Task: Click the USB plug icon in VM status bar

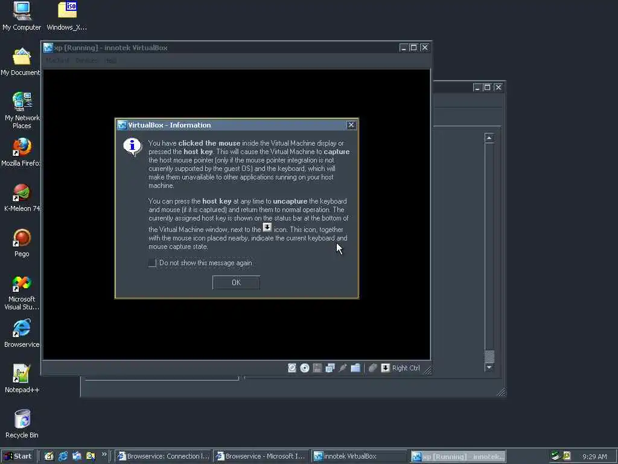Action: point(343,368)
